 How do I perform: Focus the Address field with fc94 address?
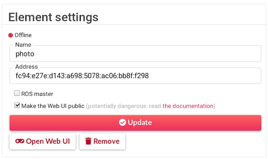135,76
